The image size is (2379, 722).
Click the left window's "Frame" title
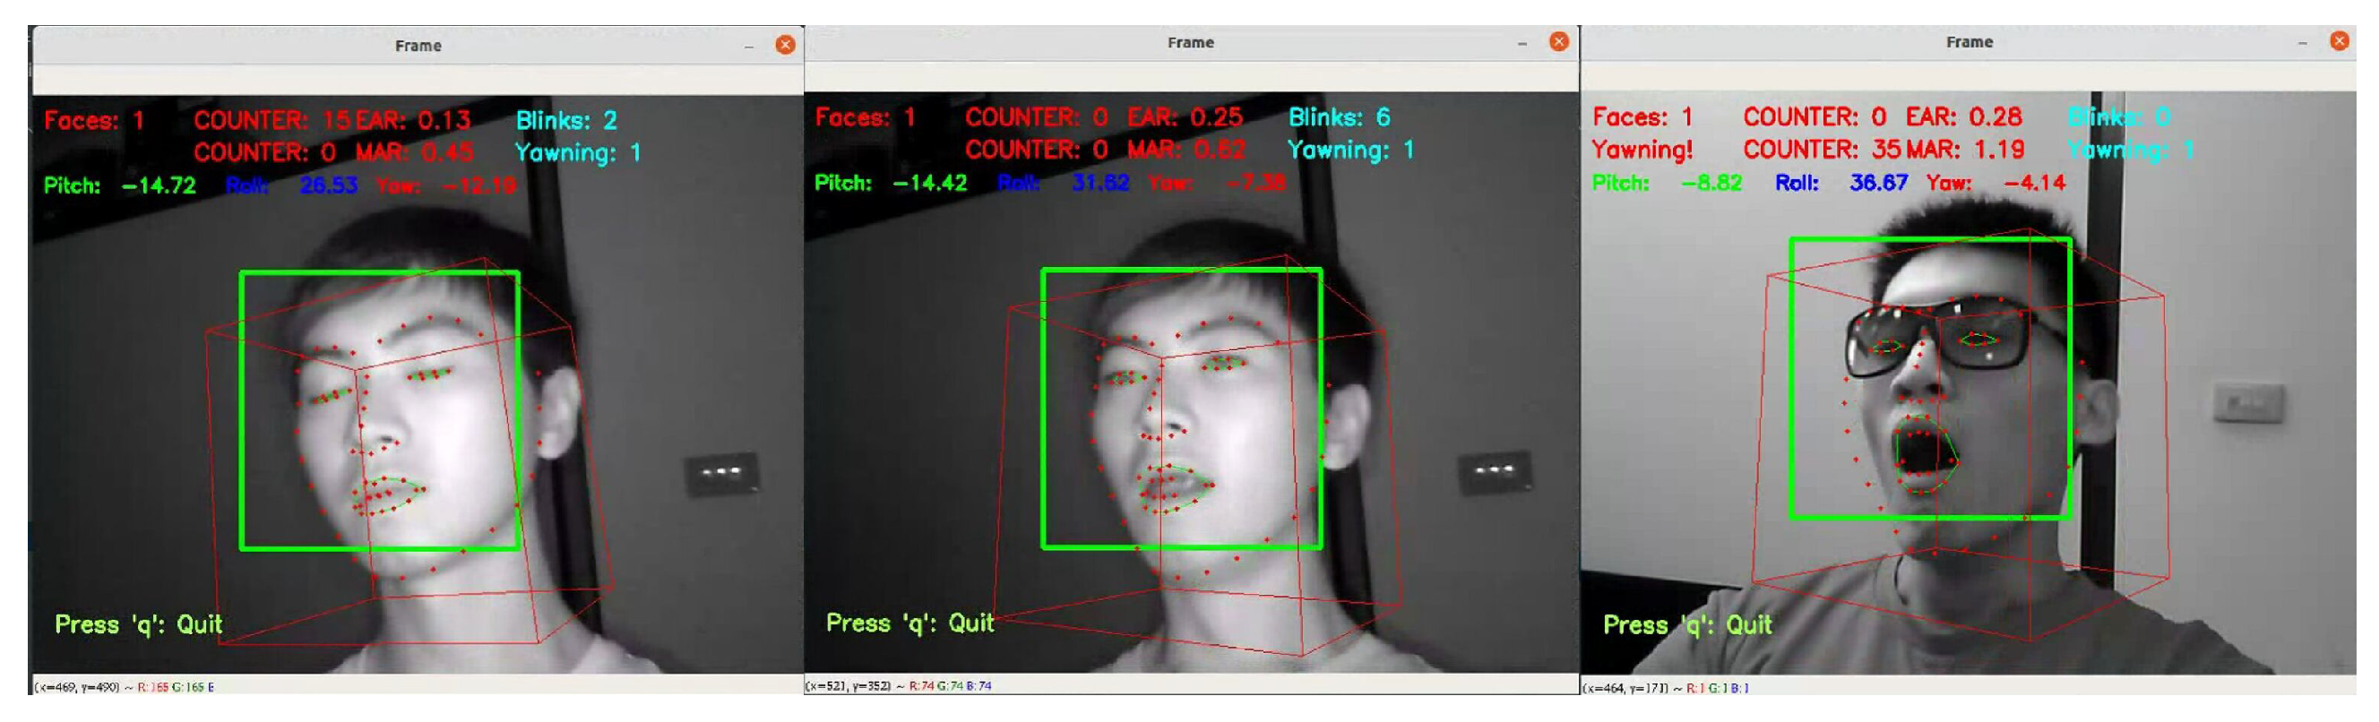(418, 47)
